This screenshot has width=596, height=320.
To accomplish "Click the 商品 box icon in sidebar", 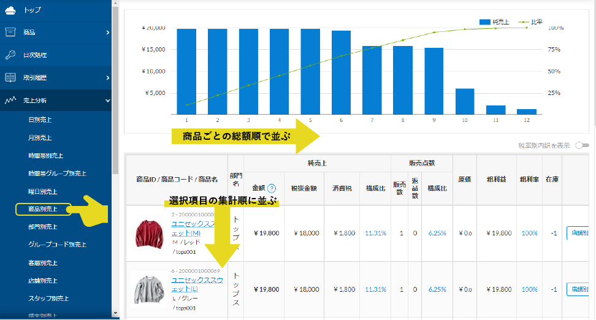I will [x=10, y=32].
